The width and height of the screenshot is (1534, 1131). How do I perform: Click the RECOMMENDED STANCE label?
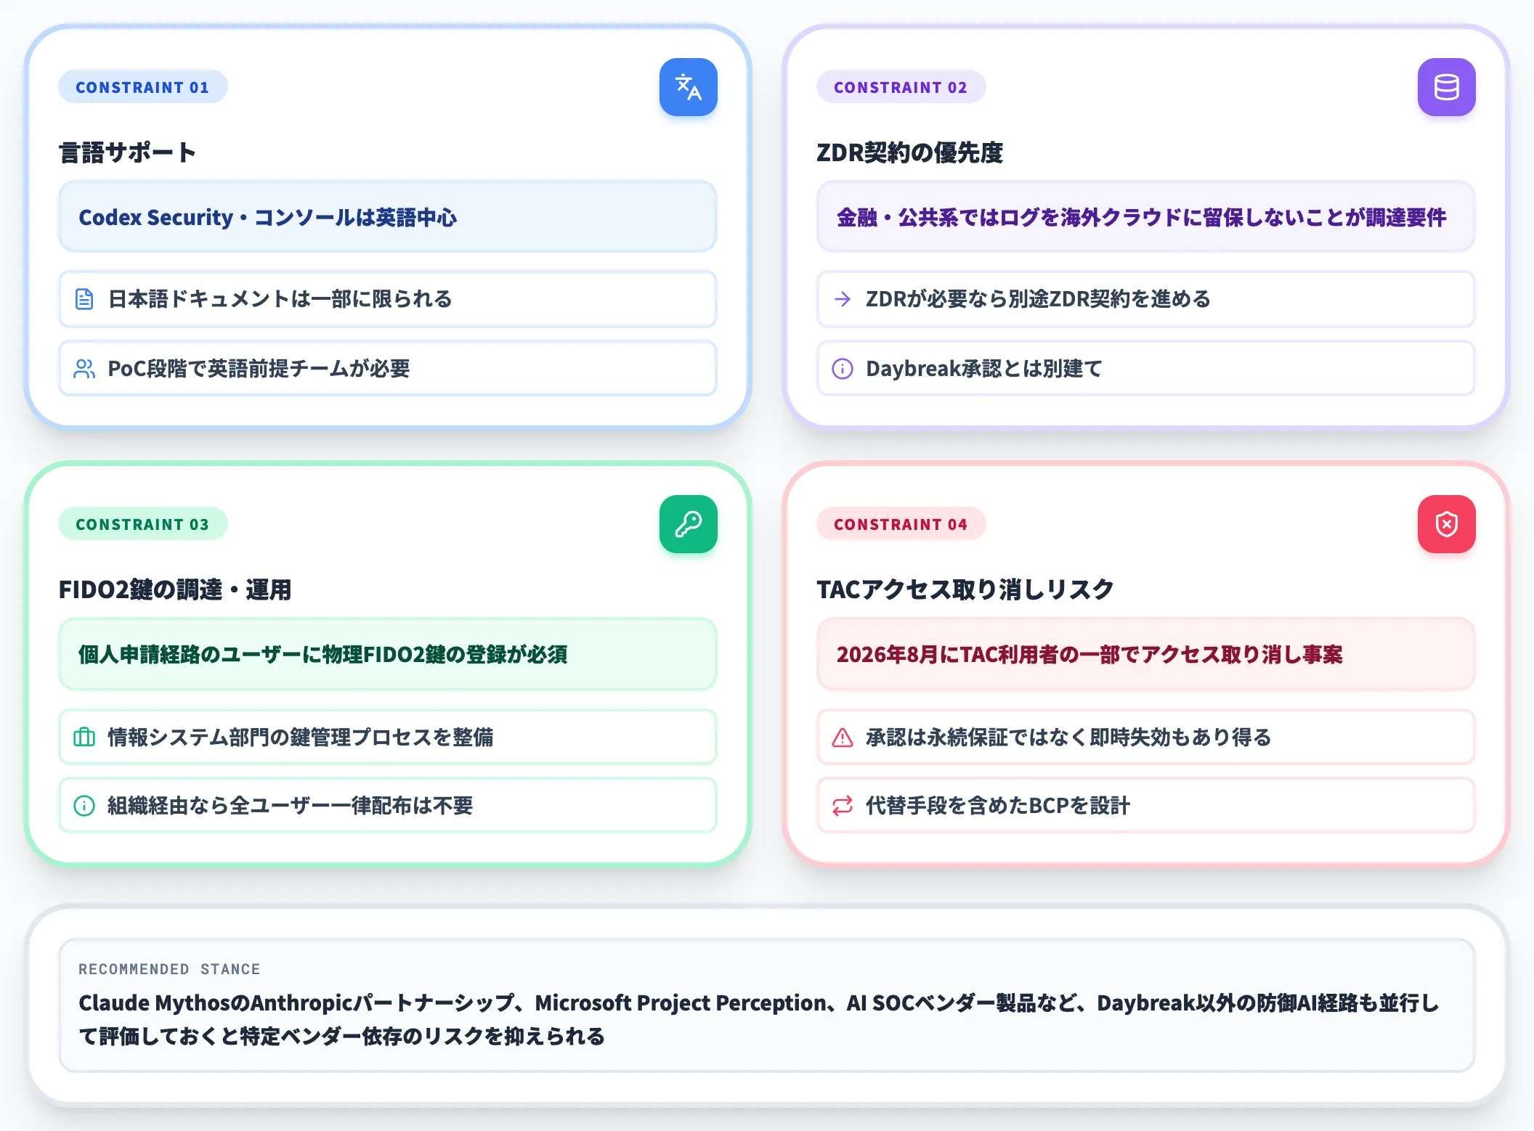[169, 969]
